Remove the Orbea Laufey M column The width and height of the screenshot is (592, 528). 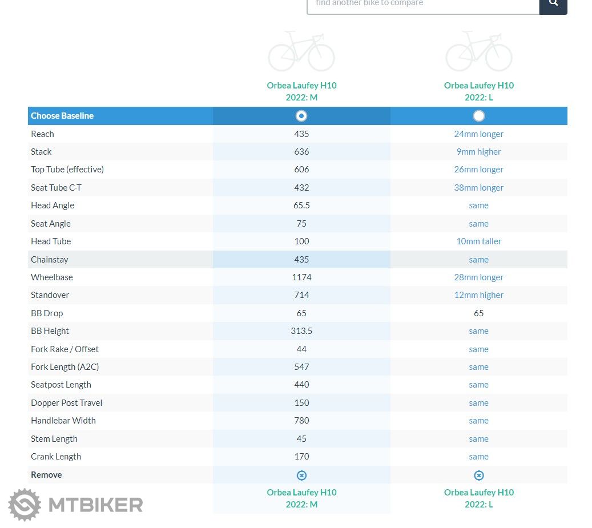[x=301, y=475]
